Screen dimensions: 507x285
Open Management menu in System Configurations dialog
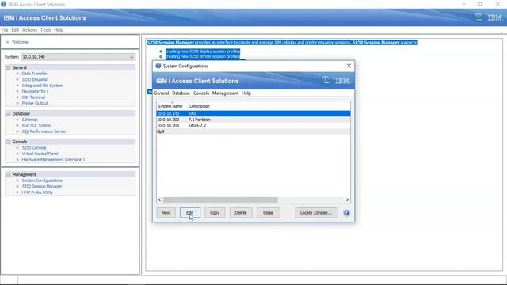click(225, 93)
